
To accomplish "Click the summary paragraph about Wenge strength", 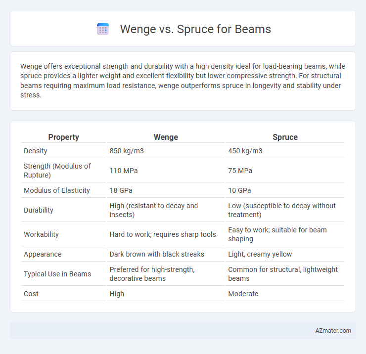I will pos(183,81).
